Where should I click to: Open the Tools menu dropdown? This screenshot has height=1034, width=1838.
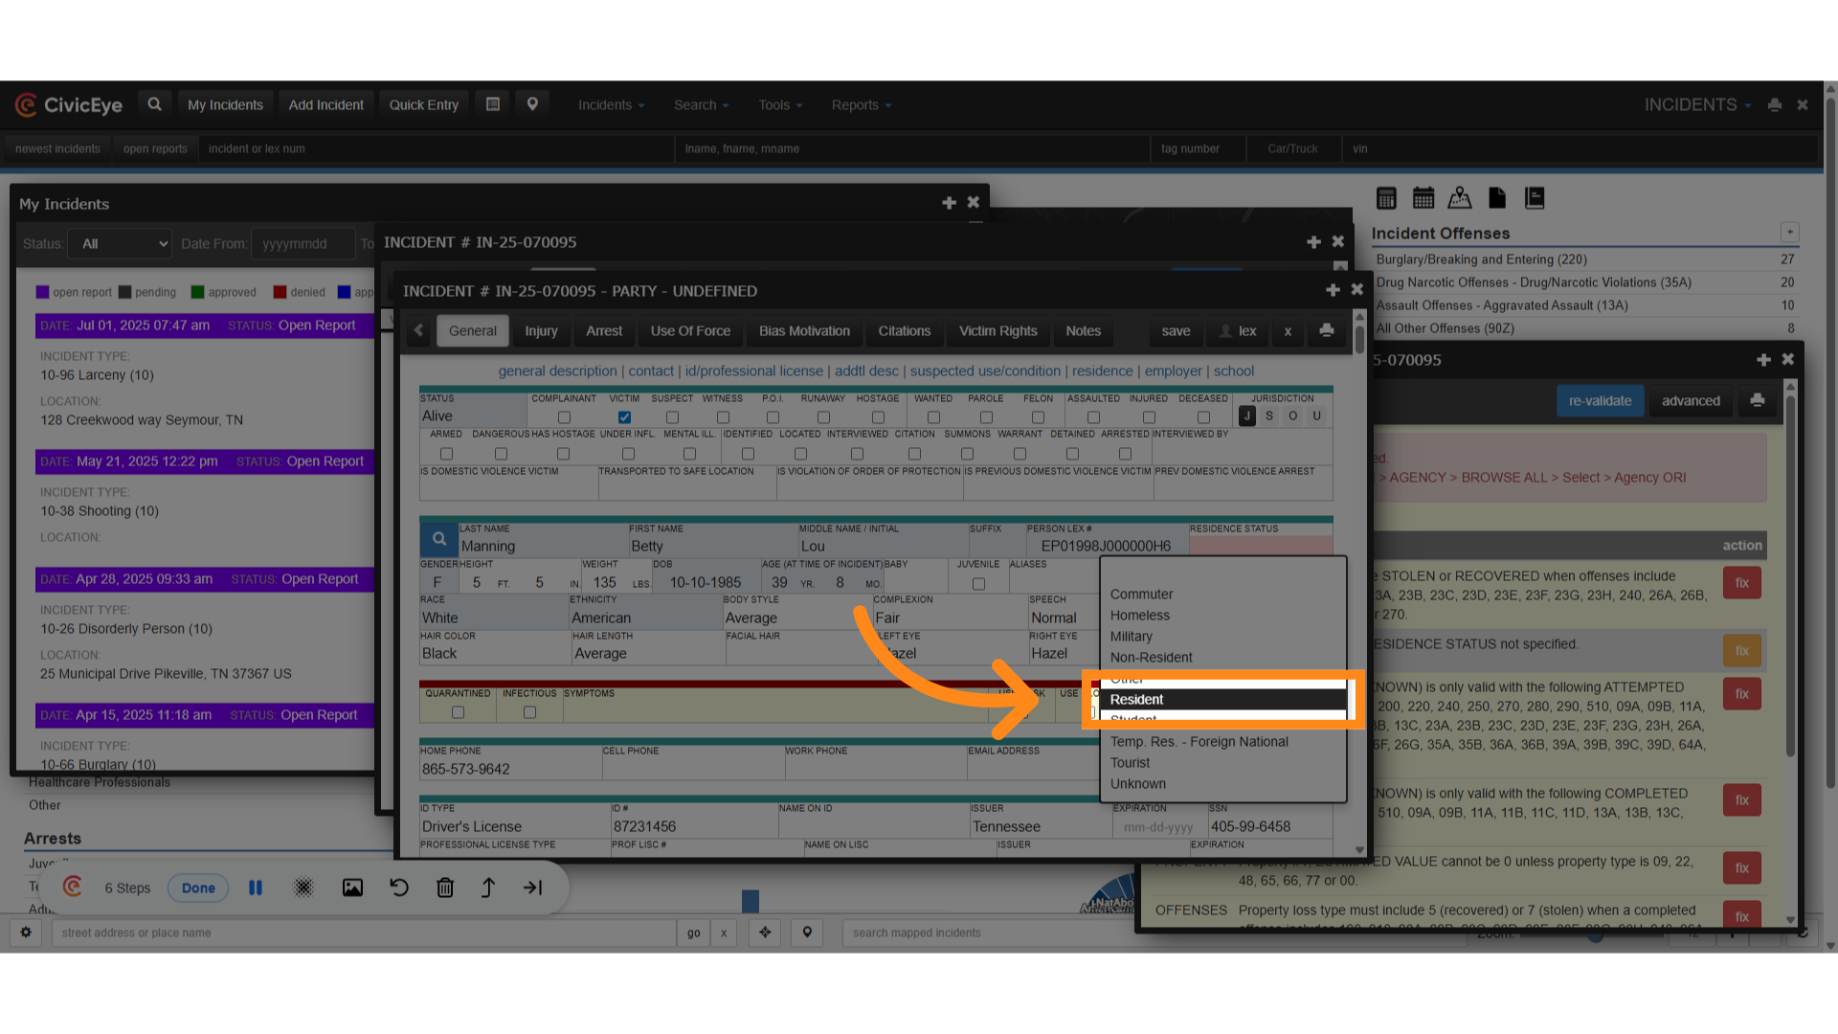(x=780, y=105)
